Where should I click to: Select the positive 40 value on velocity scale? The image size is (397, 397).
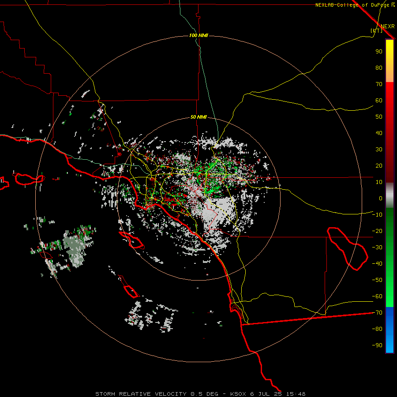click(379, 133)
